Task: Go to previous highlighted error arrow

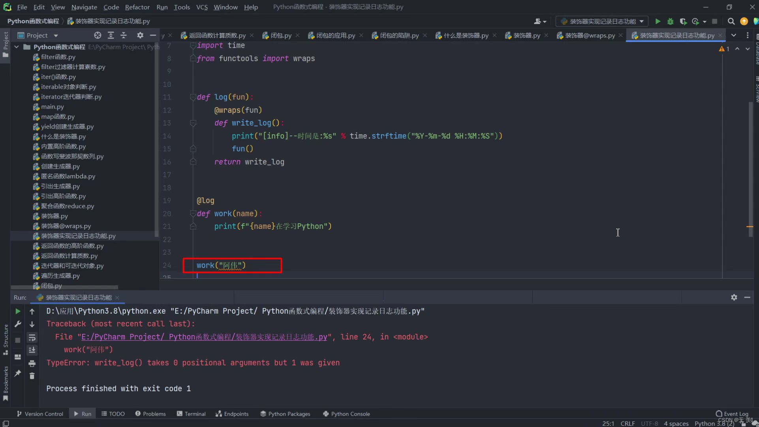Action: 737,49
